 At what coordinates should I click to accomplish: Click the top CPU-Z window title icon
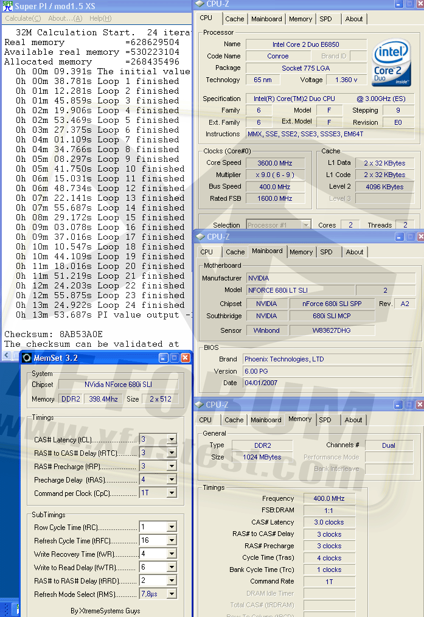coord(200,4)
